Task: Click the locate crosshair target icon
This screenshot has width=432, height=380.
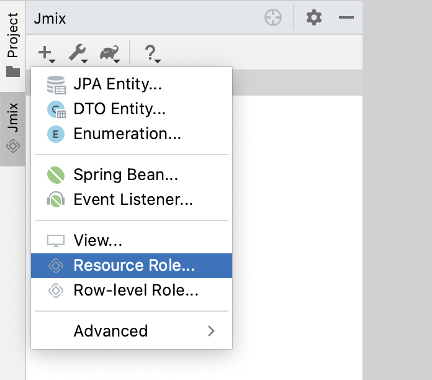Action: pos(273,18)
